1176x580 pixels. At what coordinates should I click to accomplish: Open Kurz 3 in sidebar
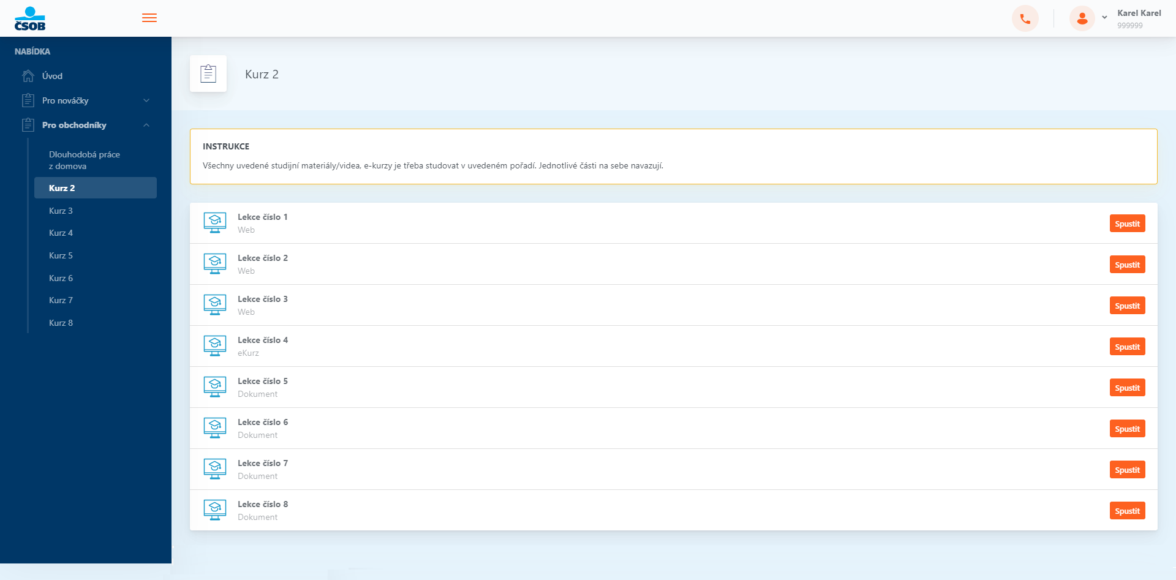coord(61,211)
